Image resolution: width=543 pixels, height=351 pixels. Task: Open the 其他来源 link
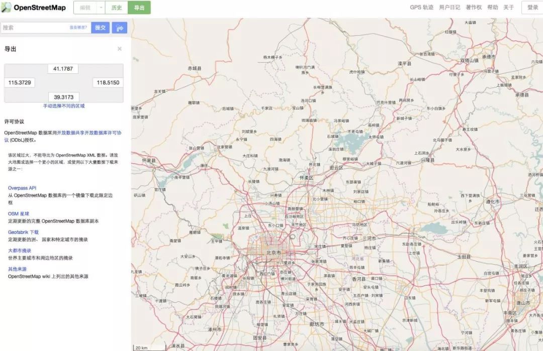17,269
